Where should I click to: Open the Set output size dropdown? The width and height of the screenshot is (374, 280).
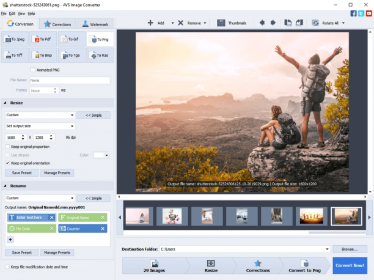[40, 126]
